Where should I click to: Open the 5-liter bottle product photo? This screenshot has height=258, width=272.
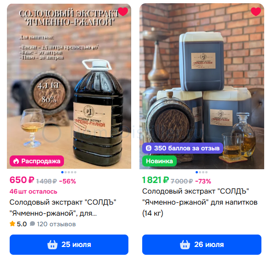point(69,86)
